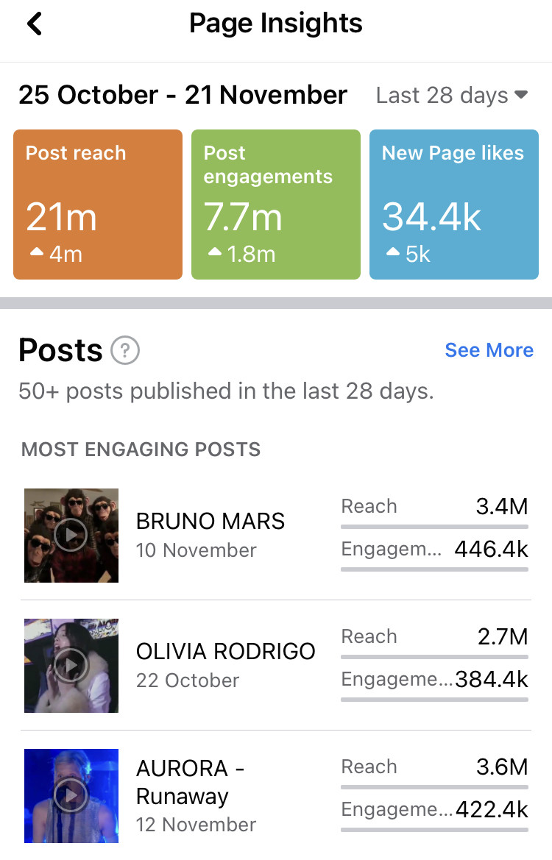This screenshot has height=860, width=552.
Task: Select the BRUNO MARS post title
Action: (x=210, y=522)
